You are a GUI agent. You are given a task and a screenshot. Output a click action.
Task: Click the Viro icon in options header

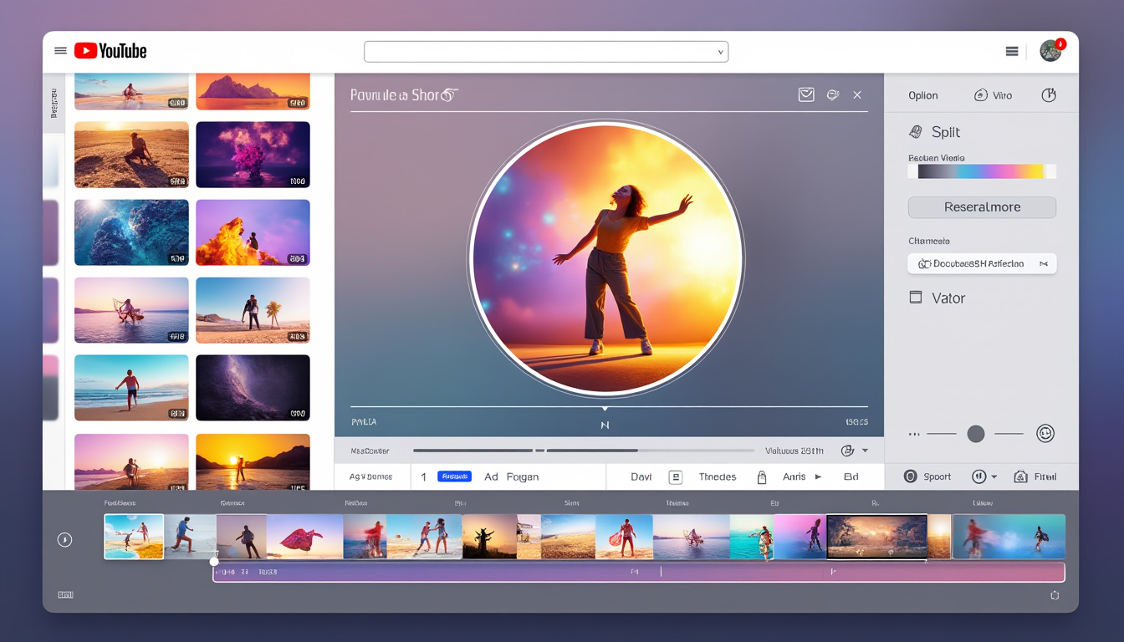point(981,95)
